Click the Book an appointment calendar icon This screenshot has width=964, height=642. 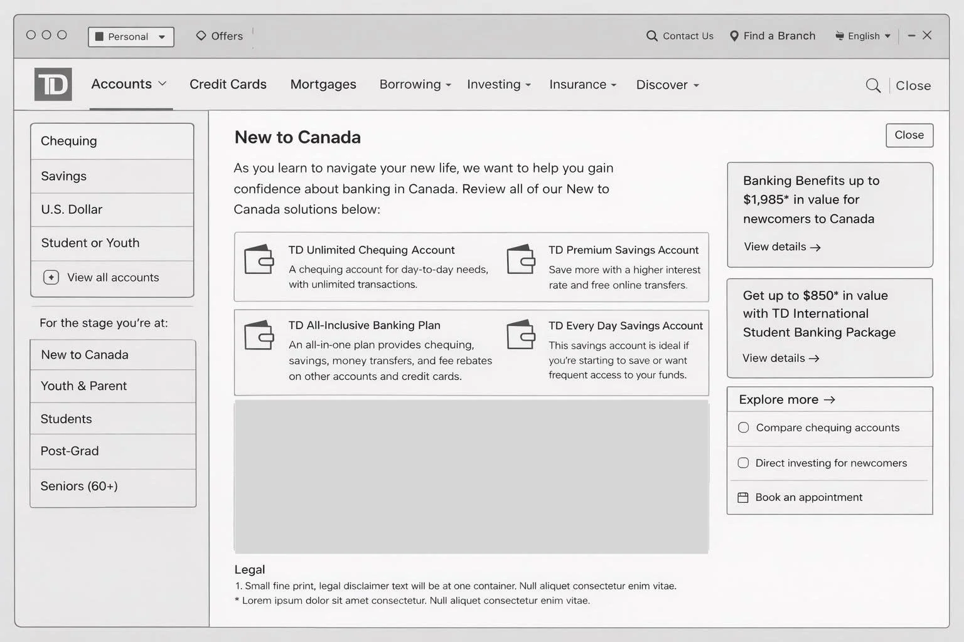coord(743,497)
